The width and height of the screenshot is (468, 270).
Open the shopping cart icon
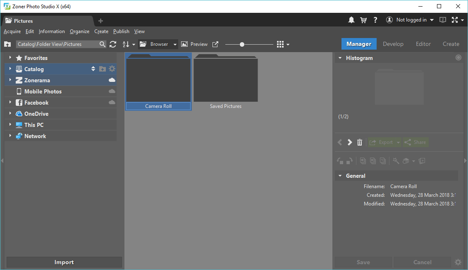pos(363,20)
